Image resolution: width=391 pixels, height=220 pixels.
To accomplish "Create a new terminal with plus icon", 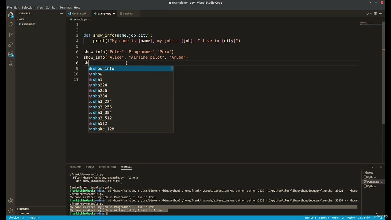I will click(369, 167).
